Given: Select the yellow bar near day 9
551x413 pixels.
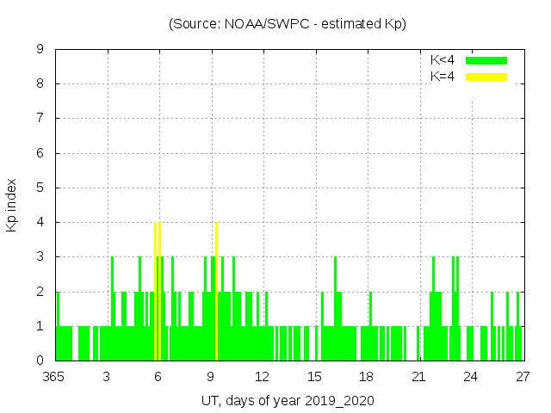Looking at the screenshot, I should 216,291.
